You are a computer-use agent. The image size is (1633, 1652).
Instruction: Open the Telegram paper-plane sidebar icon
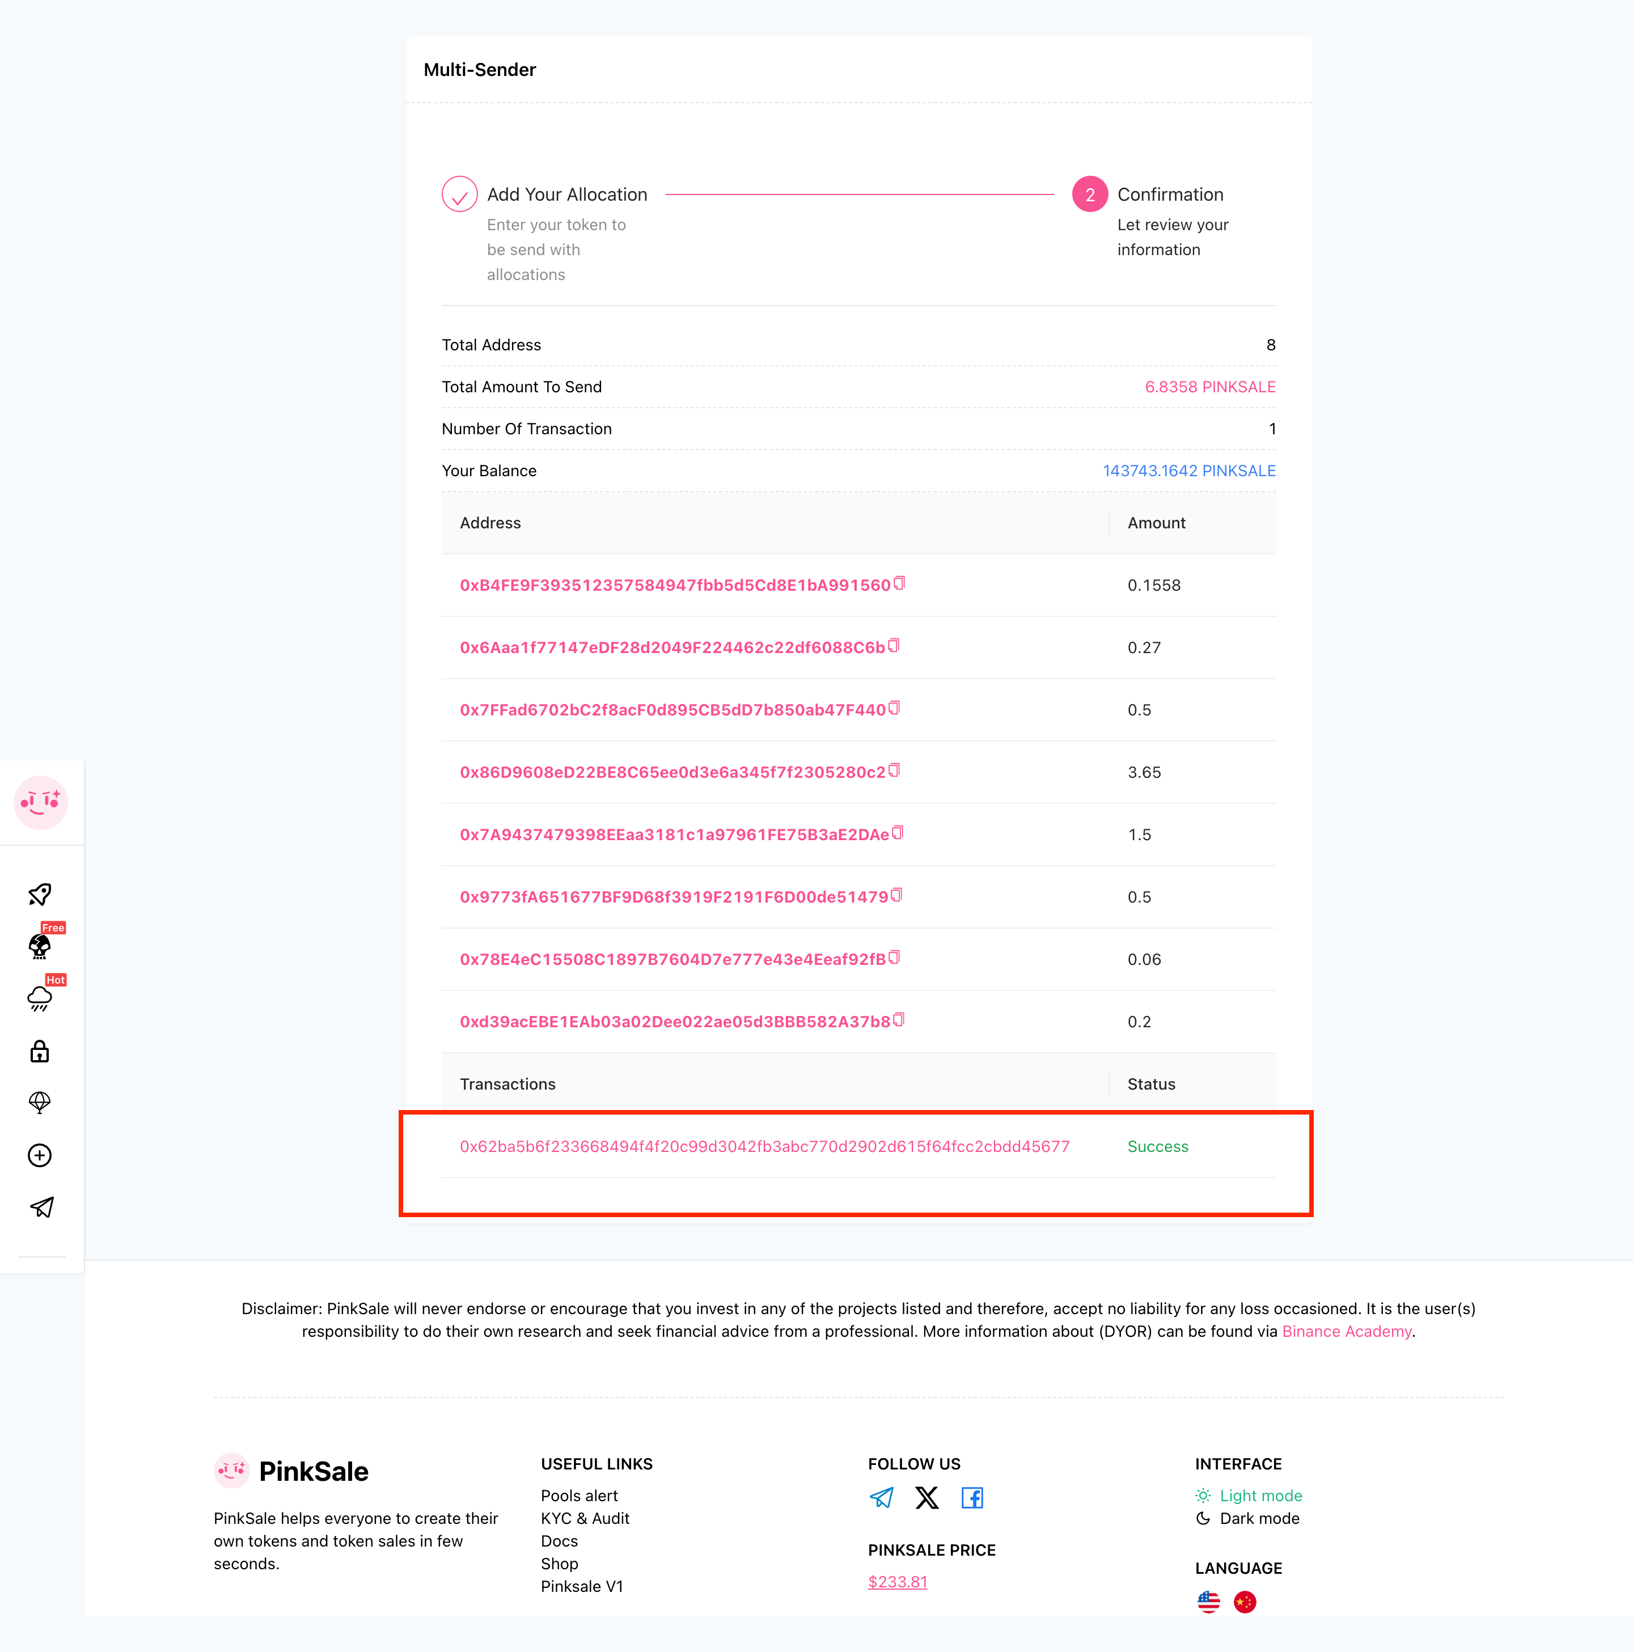tap(41, 1208)
